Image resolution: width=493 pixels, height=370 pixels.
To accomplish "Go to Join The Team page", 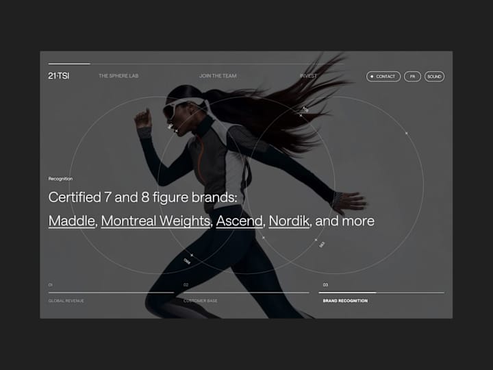I will [x=218, y=76].
